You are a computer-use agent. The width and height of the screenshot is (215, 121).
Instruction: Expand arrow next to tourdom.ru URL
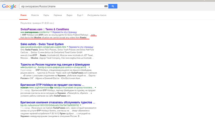(89, 67)
